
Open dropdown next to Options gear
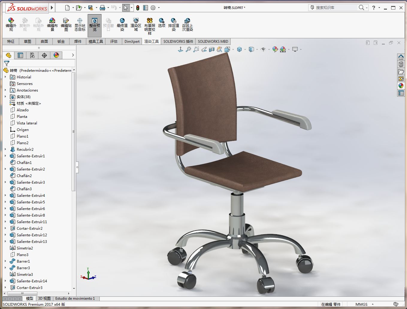tap(159, 8)
